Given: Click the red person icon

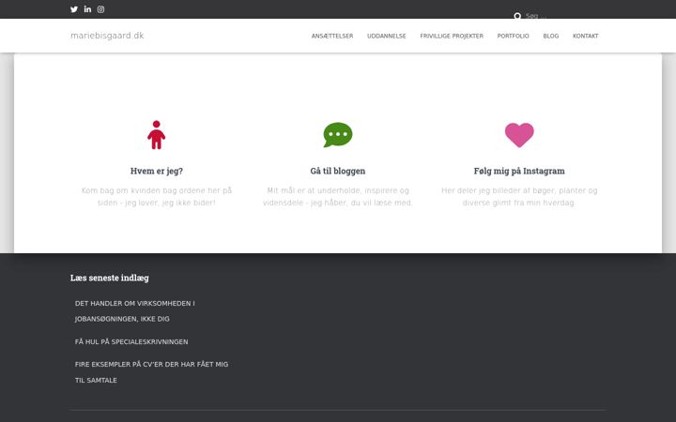Looking at the screenshot, I should [156, 135].
